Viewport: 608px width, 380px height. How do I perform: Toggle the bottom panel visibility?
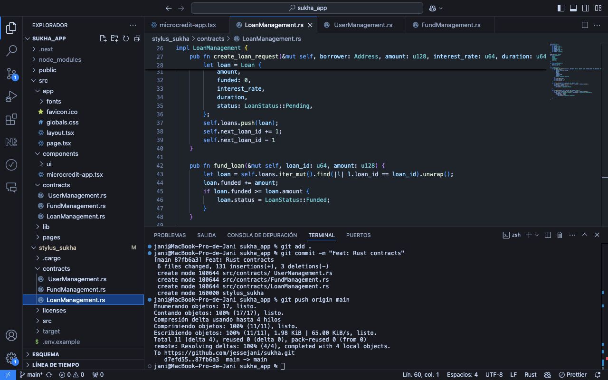pos(573,8)
